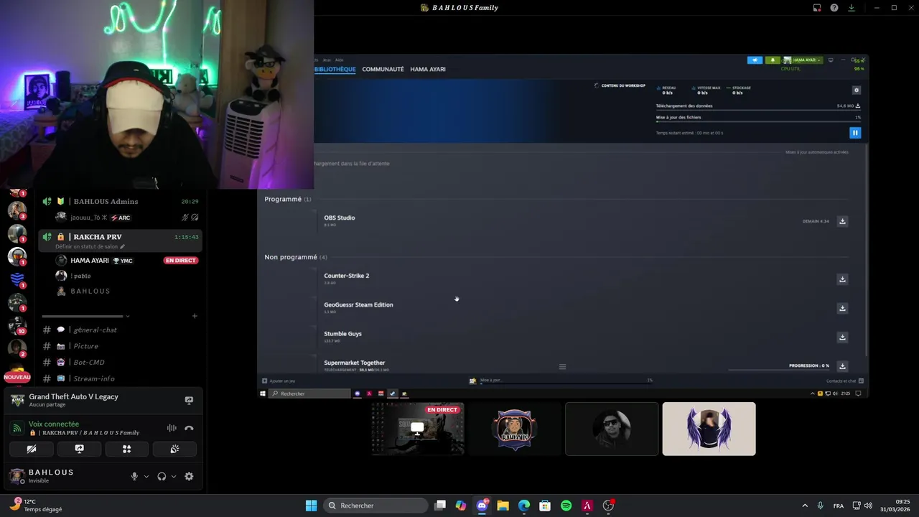919x517 pixels.
Task: Open Discord inbox icon in title bar
Action: (x=817, y=8)
